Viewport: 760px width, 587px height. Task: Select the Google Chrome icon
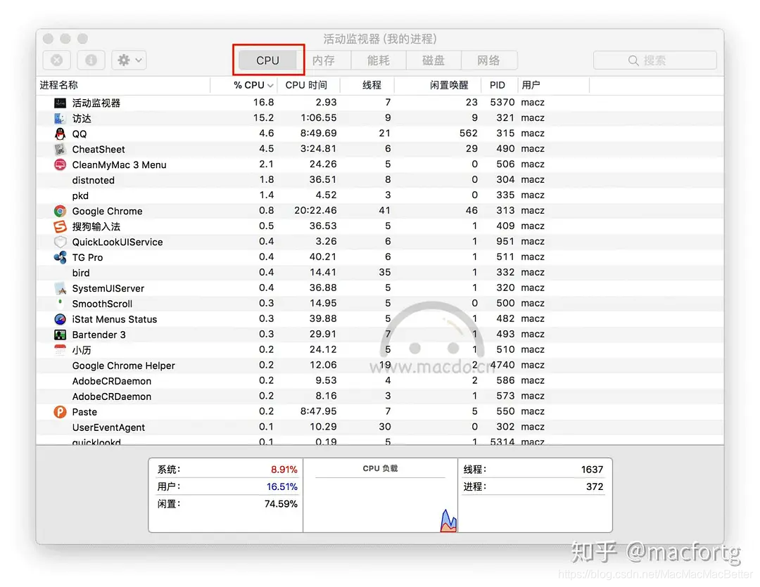(x=60, y=211)
